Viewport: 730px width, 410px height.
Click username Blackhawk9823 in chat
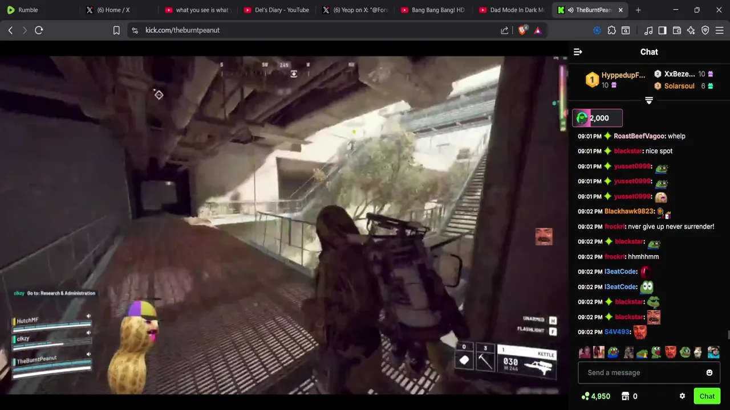(628, 211)
